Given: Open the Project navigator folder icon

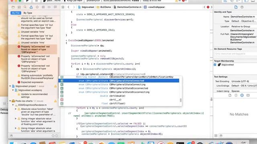Looking at the screenshot, I should tap(13, 7).
